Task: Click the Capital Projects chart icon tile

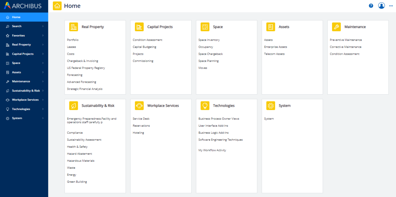Action: coord(139,27)
